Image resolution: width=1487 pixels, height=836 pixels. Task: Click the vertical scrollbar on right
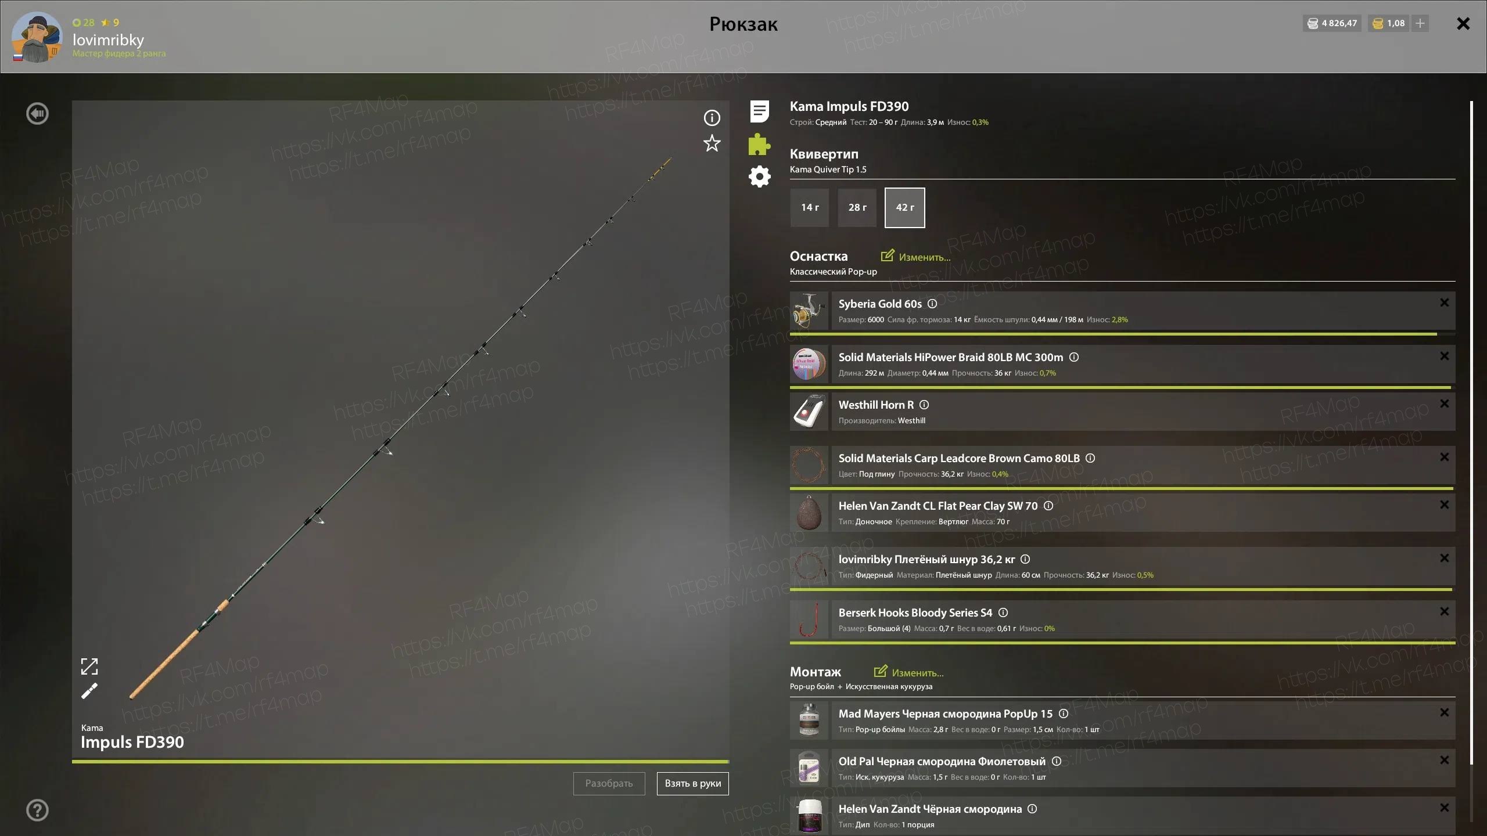click(1471, 433)
